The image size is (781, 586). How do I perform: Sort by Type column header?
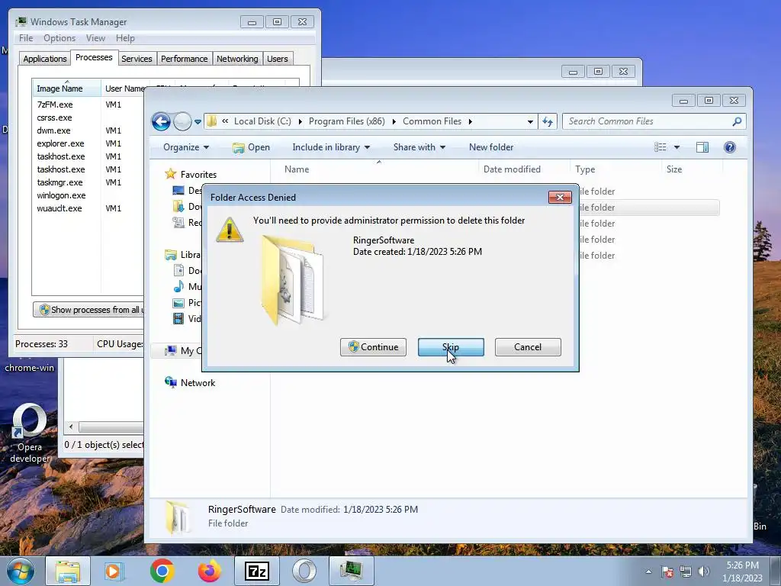click(x=615, y=169)
